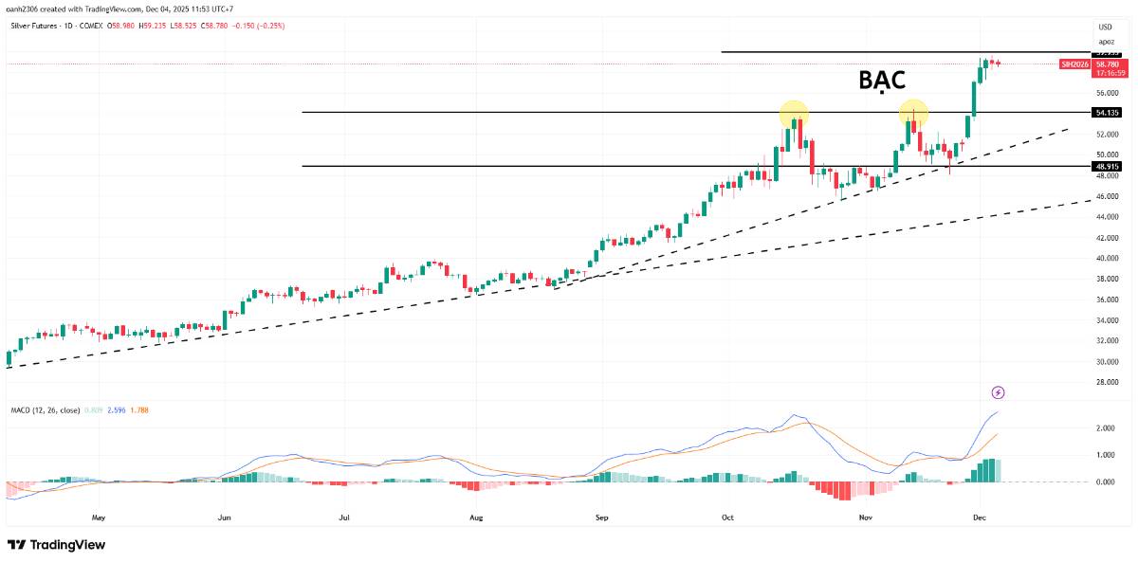Click the Sep label on time axis
Image resolution: width=1138 pixels, height=563 pixels.
pos(600,518)
